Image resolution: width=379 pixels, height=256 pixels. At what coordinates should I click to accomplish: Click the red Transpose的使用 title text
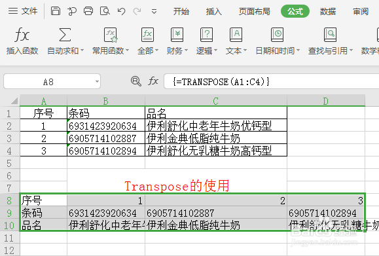pyautogui.click(x=177, y=186)
